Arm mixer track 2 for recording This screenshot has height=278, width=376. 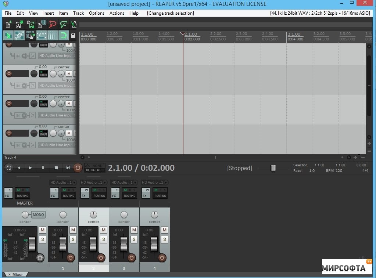coord(101,258)
